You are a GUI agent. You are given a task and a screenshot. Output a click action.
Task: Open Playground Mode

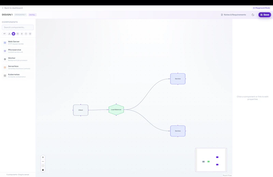pos(261,8)
